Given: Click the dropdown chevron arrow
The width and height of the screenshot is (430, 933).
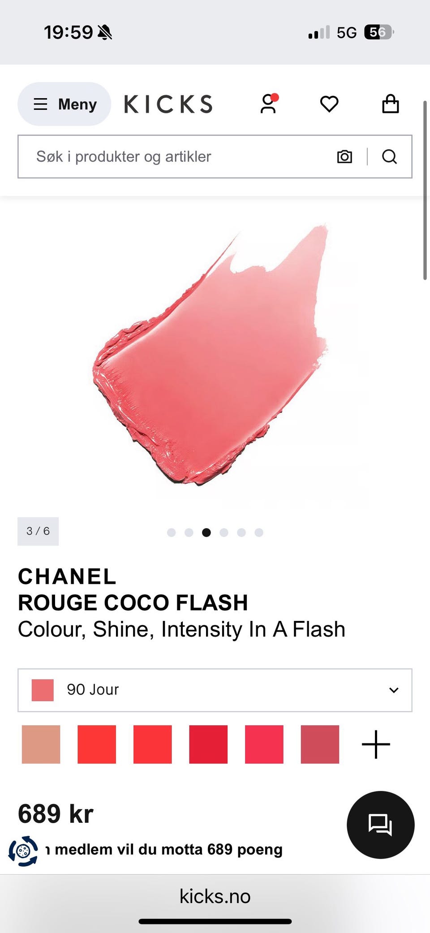Looking at the screenshot, I should tap(394, 690).
